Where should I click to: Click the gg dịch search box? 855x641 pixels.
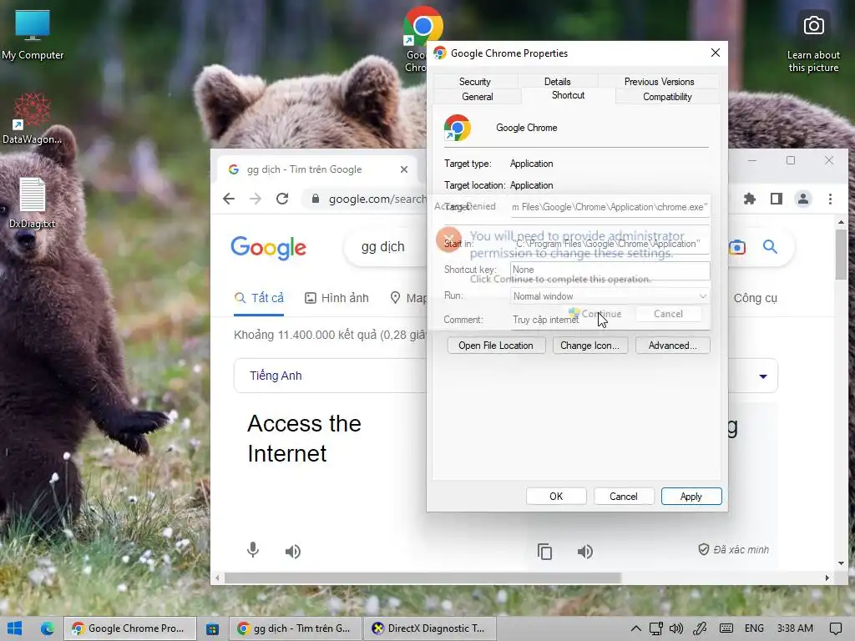384,247
